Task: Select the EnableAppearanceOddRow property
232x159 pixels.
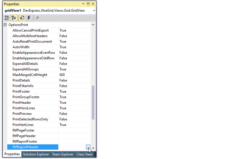Action: 33,58
